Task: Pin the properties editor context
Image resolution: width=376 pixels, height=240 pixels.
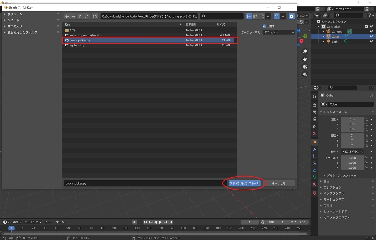Action: [372, 95]
